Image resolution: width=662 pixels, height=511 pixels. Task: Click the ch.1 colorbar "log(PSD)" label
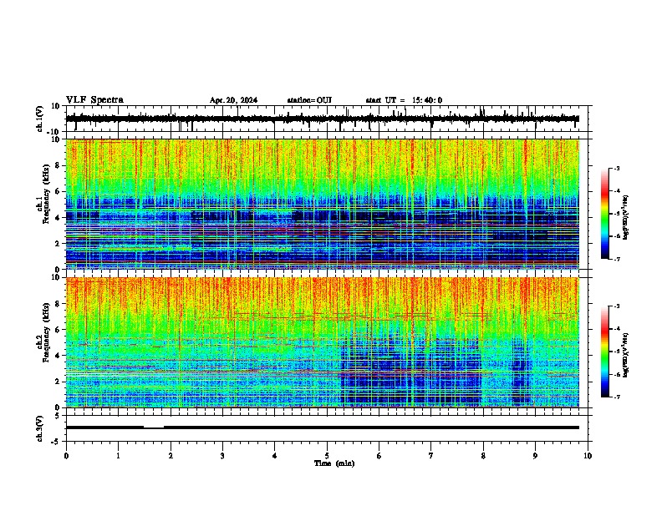625,217
